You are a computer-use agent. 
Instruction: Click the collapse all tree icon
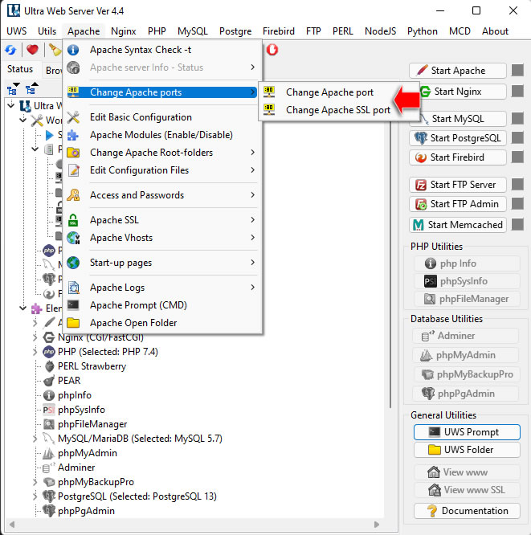(x=32, y=88)
